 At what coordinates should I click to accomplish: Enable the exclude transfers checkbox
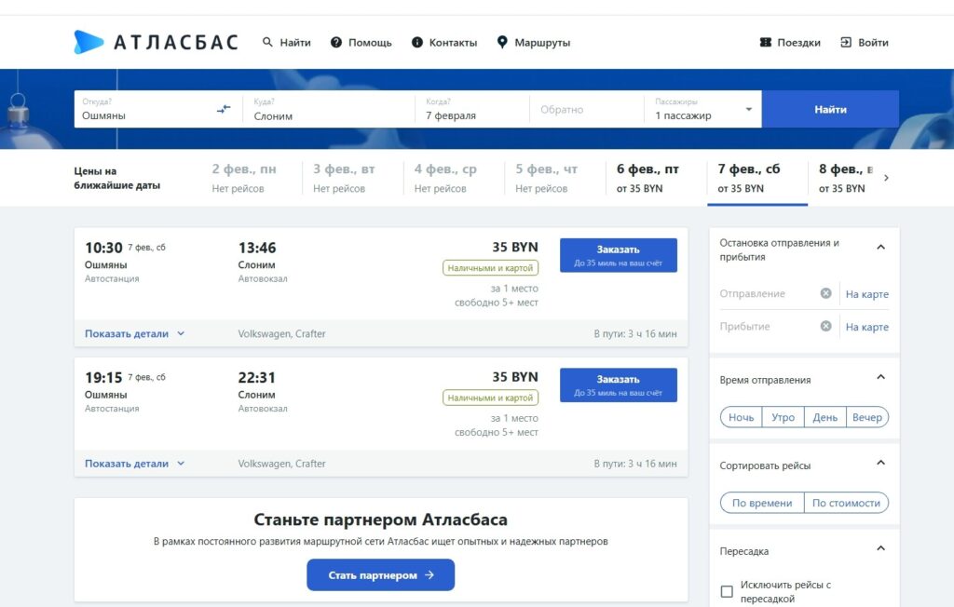tap(728, 591)
